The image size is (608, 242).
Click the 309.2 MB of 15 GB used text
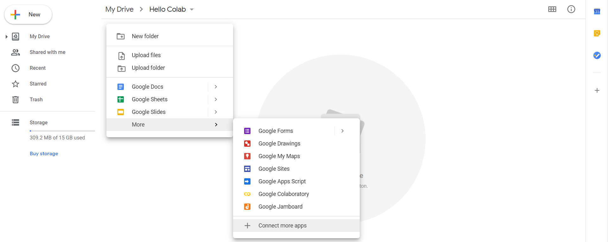tap(57, 138)
